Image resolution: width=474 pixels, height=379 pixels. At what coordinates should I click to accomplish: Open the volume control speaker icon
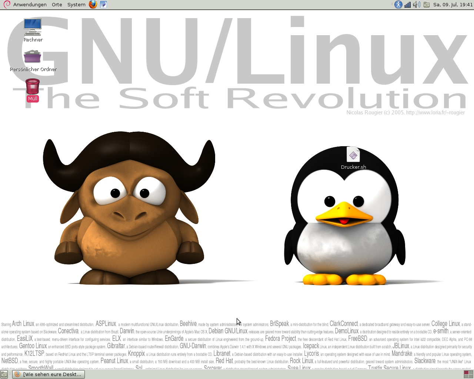coord(417,4)
